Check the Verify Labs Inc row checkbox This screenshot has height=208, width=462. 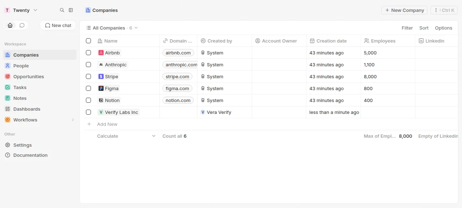pyautogui.click(x=88, y=112)
